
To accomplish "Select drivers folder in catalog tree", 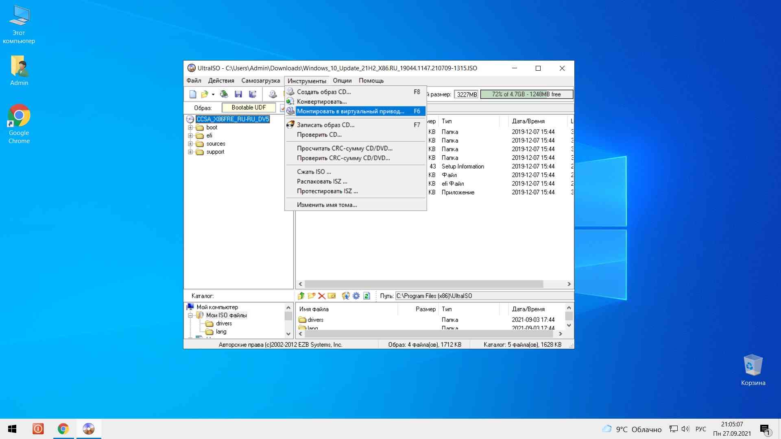I will tap(224, 324).
